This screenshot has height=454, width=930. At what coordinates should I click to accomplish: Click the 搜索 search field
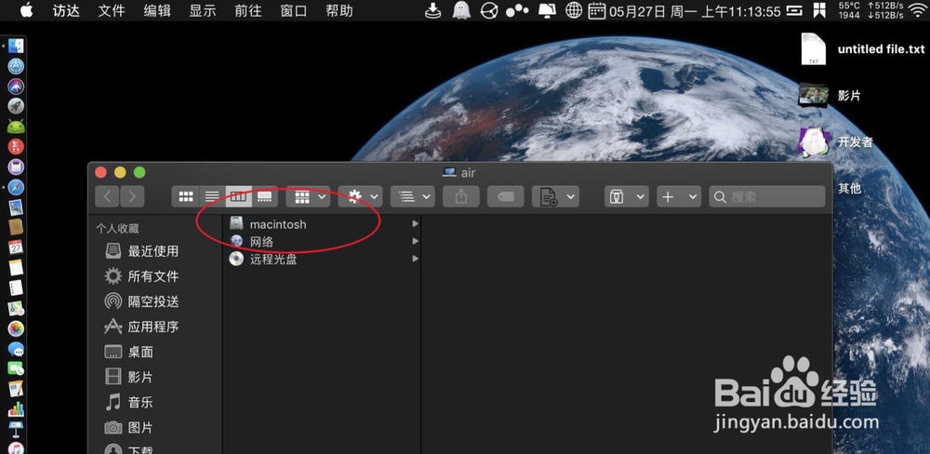pyautogui.click(x=767, y=196)
